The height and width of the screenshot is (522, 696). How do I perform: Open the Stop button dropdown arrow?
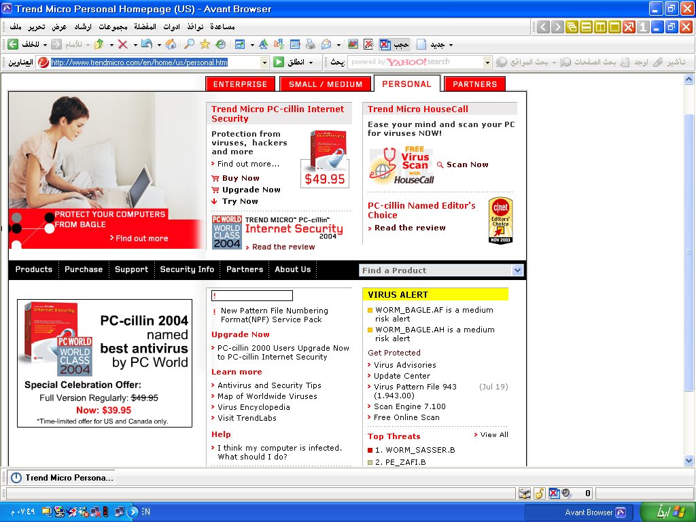pyautogui.click(x=135, y=45)
